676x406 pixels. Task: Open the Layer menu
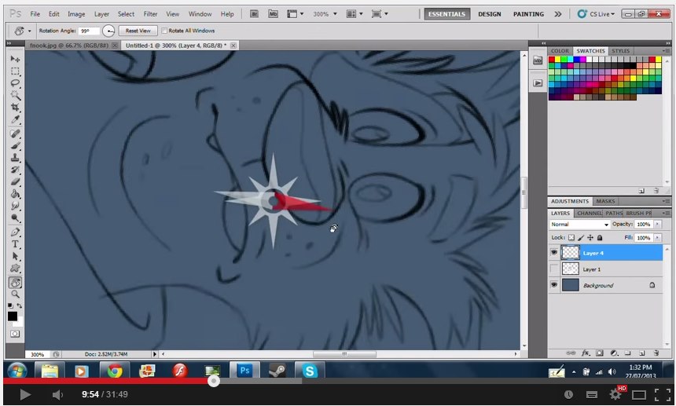[x=101, y=14]
